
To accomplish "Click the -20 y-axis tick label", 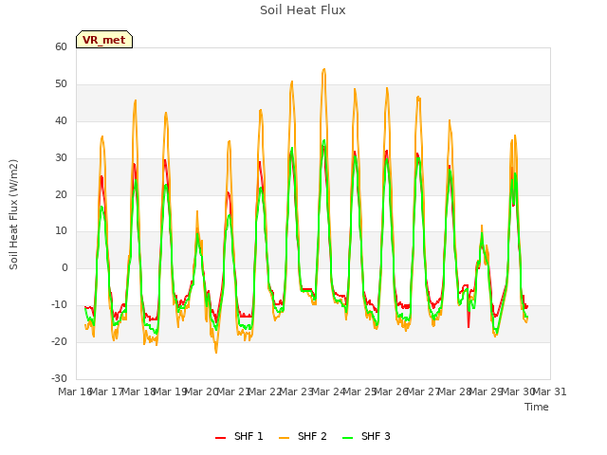I will [59, 341].
